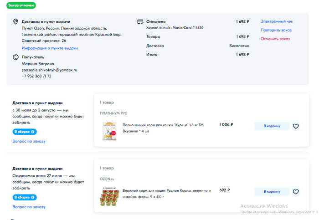Click the location pin icon near delivery address
Screen dimensions: 319x220
coord(15,22)
